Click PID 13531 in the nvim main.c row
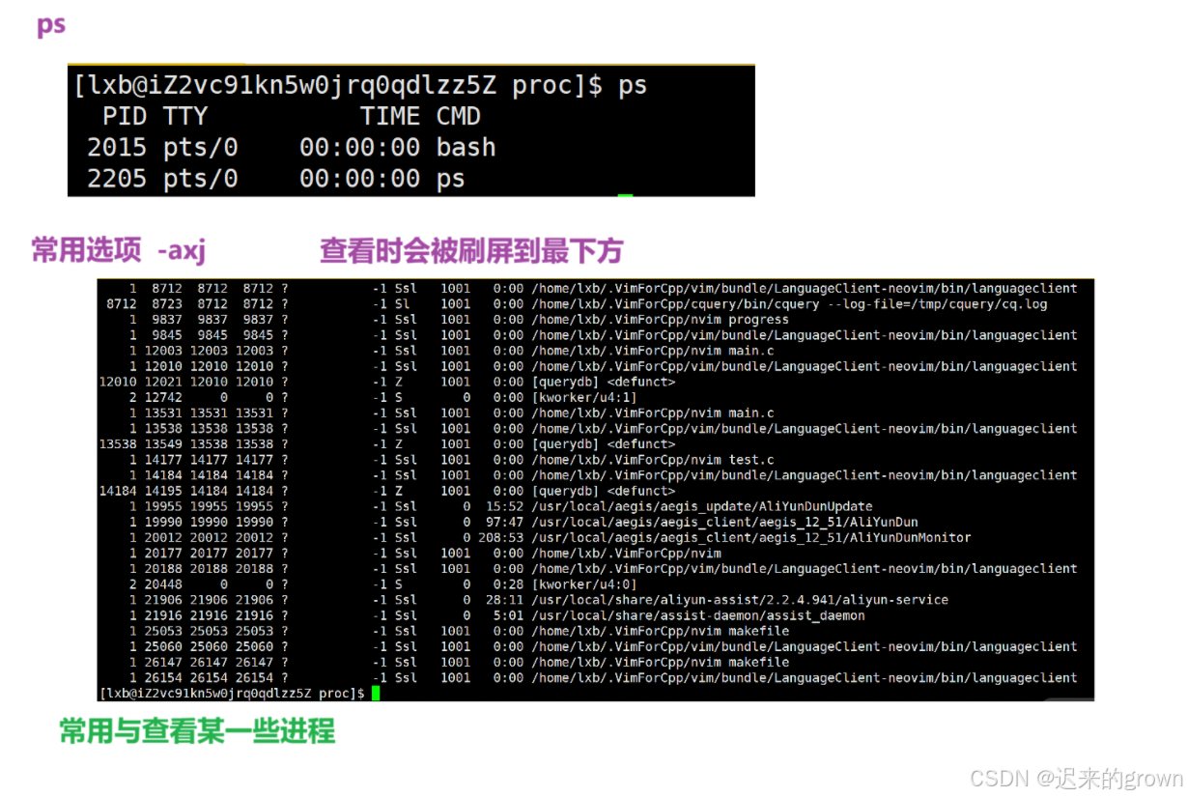 (x=163, y=413)
